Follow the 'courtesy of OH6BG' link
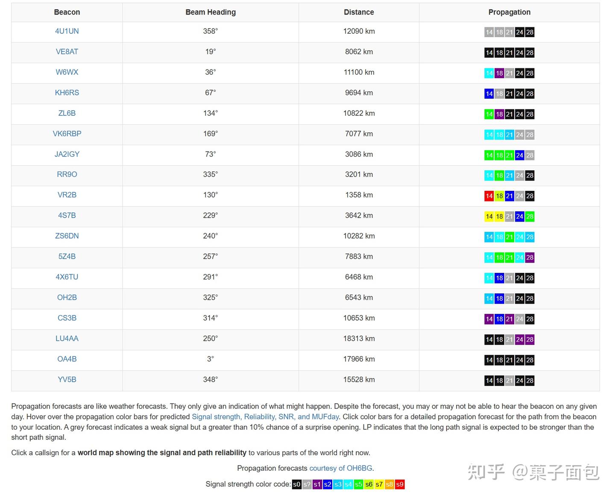Screen dimensions: 615x497 (340, 468)
